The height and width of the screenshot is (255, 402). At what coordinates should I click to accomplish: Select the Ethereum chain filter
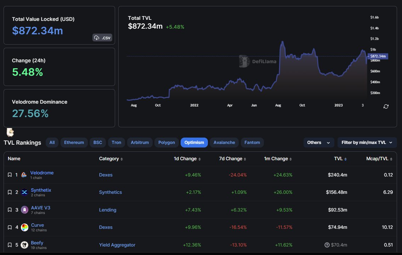point(74,143)
